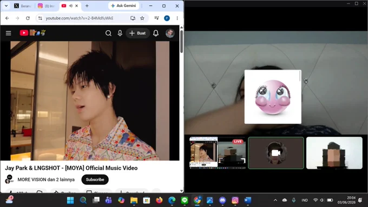This screenshot has width=368, height=207.
Task: Launch Microsoft Edge from taskbar
Action: click(x=172, y=200)
